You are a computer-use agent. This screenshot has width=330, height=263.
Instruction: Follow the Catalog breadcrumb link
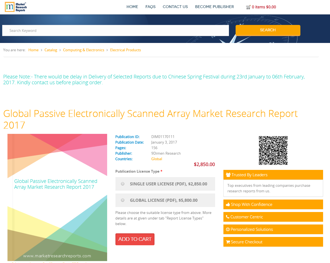tap(51, 50)
